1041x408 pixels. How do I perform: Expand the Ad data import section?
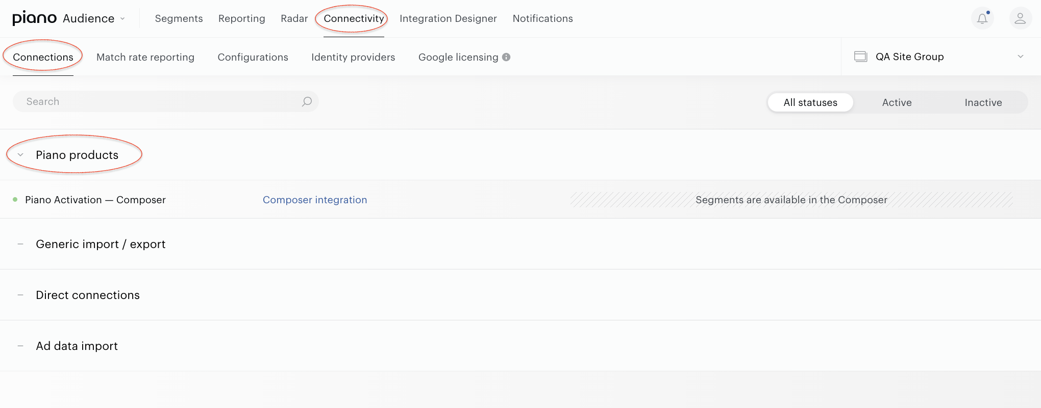point(20,346)
